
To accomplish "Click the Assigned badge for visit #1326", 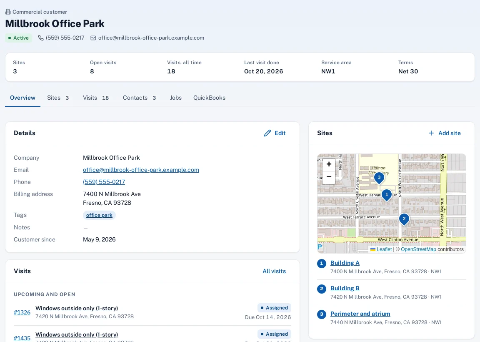I will [x=274, y=308].
